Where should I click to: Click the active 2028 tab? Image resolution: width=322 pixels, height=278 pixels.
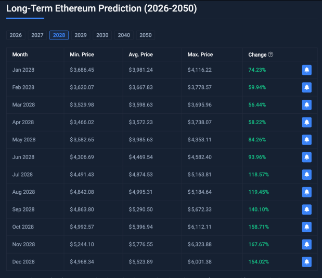tap(59, 35)
